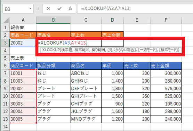
Task: Click the 売上表 label cell
Action: [x=23, y=58]
